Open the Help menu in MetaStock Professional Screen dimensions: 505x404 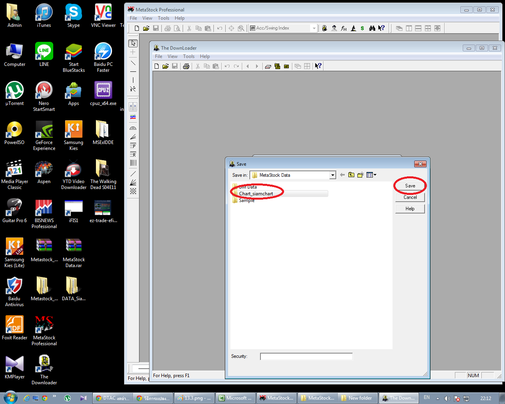pyautogui.click(x=180, y=18)
